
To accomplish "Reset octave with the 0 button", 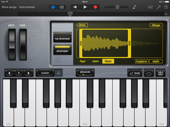I will [19, 73].
